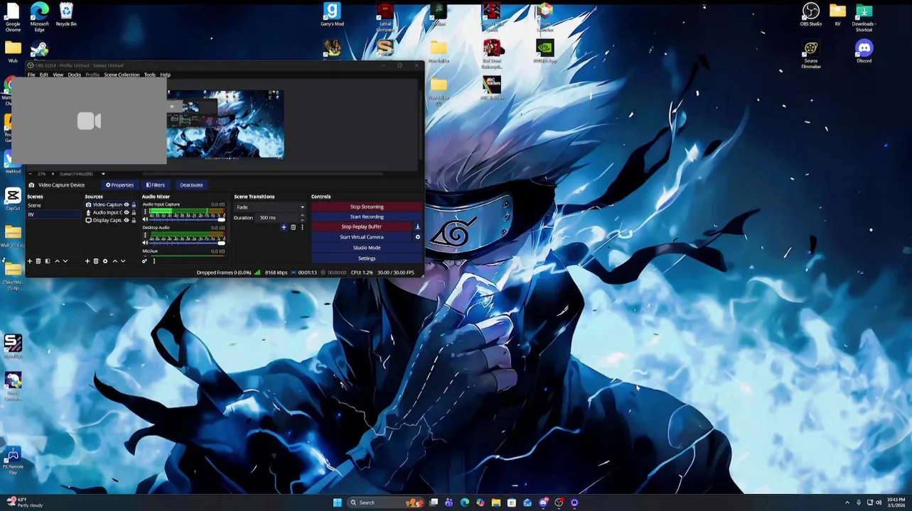Image resolution: width=912 pixels, height=511 pixels.
Task: Open OBS Settings button
Action: (x=367, y=258)
